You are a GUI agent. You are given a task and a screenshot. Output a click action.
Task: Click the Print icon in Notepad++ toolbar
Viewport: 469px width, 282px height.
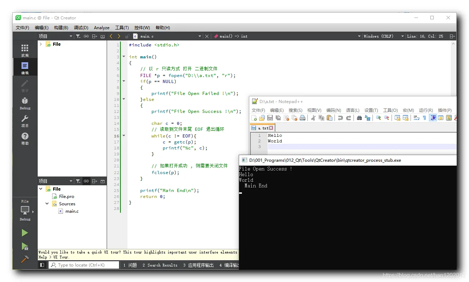[x=302, y=118]
